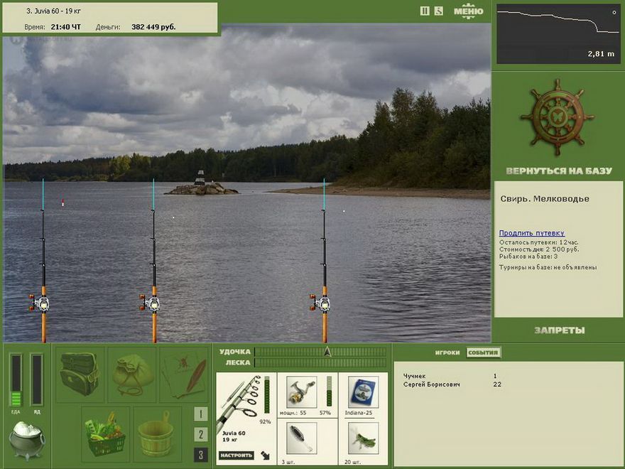The width and height of the screenshot is (625, 469).
Task: Click the cooking pot icon
Action: pos(27,441)
